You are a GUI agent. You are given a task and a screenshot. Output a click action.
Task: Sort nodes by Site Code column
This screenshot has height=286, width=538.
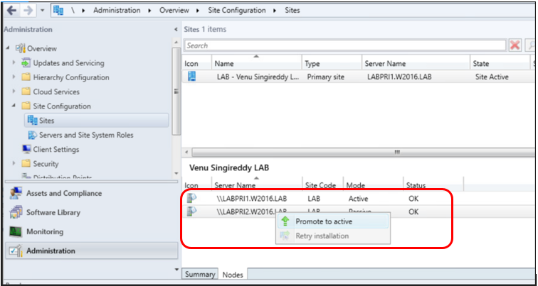click(x=322, y=185)
